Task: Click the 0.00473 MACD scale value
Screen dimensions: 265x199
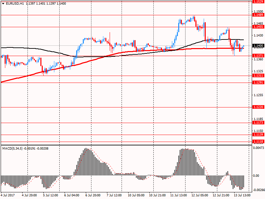Action: coord(258,148)
